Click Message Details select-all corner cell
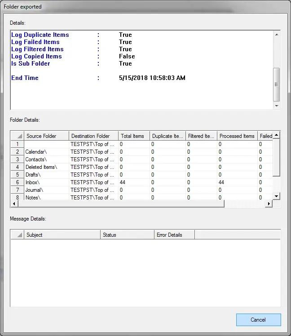This screenshot has width=291, height=336. click(18, 235)
